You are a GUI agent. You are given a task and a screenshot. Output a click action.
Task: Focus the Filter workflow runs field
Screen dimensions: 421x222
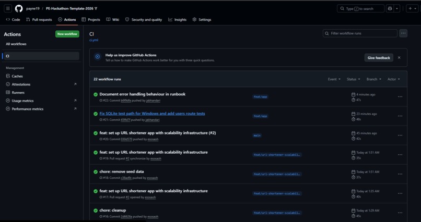point(360,33)
